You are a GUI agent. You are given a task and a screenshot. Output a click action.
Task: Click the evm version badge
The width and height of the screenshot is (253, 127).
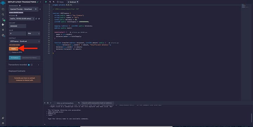[x=14, y=45]
